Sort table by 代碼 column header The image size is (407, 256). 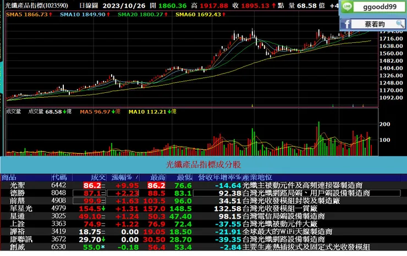(x=59, y=177)
